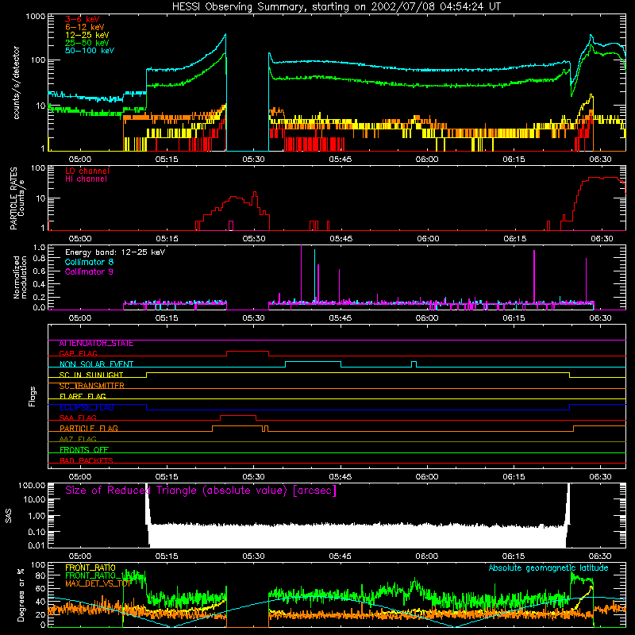Click the raised red SAA_FLAG step segment

(x=237, y=415)
